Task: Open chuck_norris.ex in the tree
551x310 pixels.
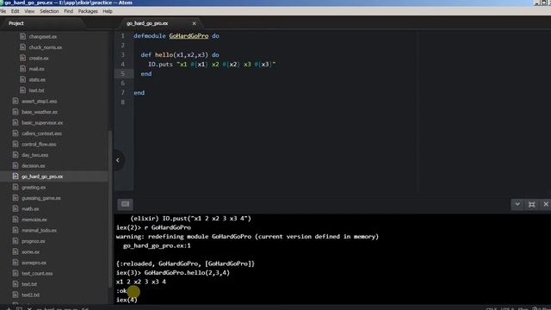Action: (x=46, y=47)
